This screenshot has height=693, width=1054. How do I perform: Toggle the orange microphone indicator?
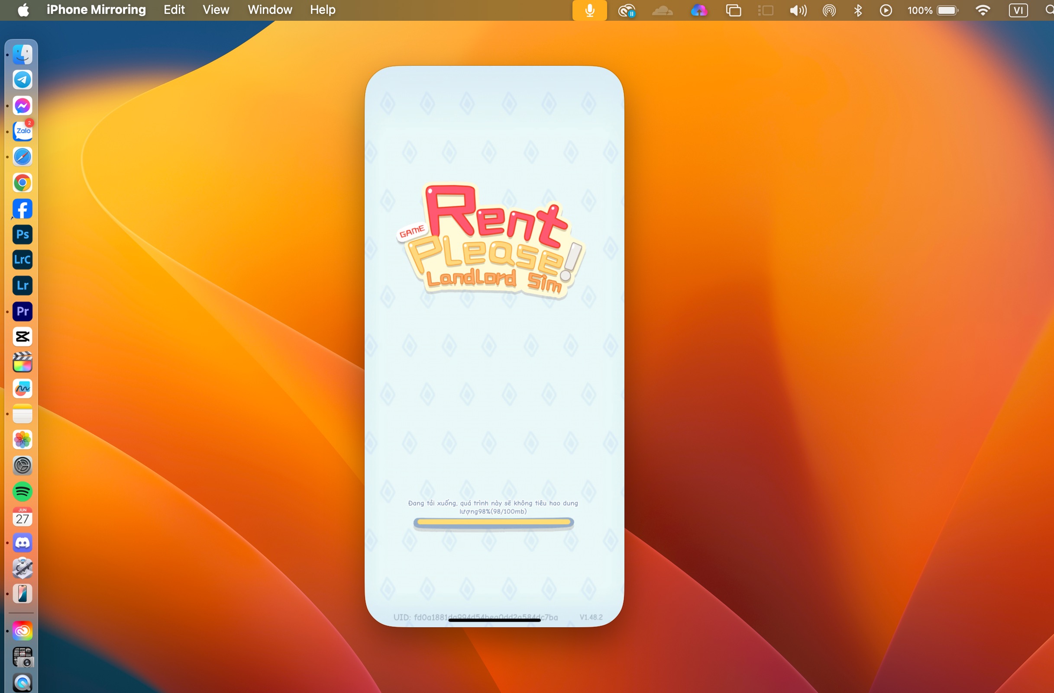click(x=589, y=10)
